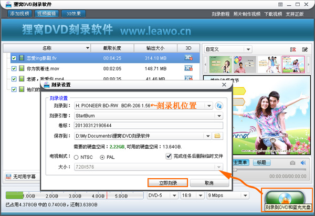
Task: Open the 大小 720X576 dropdown
Action: 219,167
